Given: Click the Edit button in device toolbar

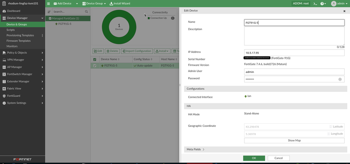Looking at the screenshot, I should pos(98,51).
